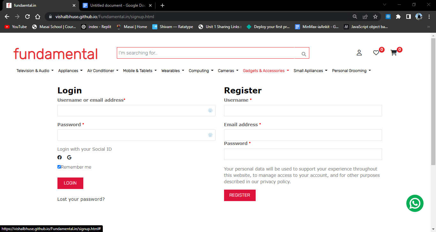Viewport: 436px width, 232px height.
Task: Open the browser extensions puzzle icon
Action: 398,17
